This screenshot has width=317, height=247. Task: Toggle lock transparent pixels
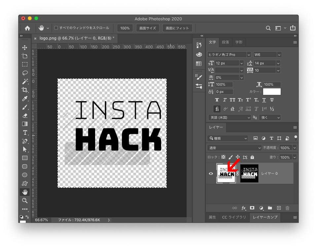[224, 157]
